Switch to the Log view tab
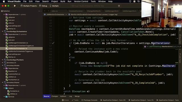Screen dimensions: 182x102 [70, 96]
